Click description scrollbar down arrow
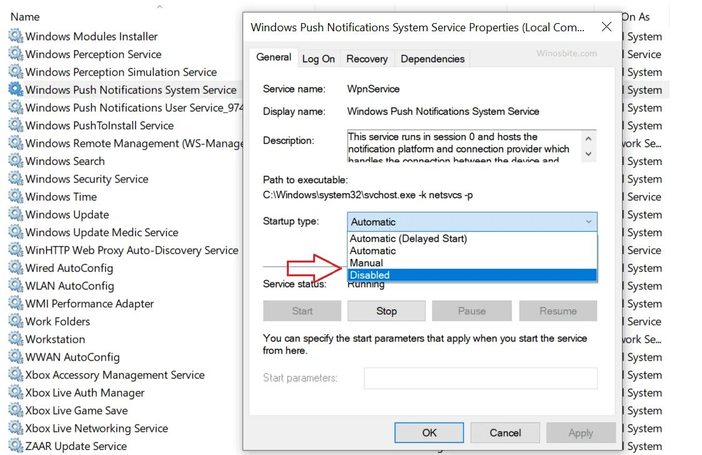This screenshot has width=702, height=455. (588, 154)
